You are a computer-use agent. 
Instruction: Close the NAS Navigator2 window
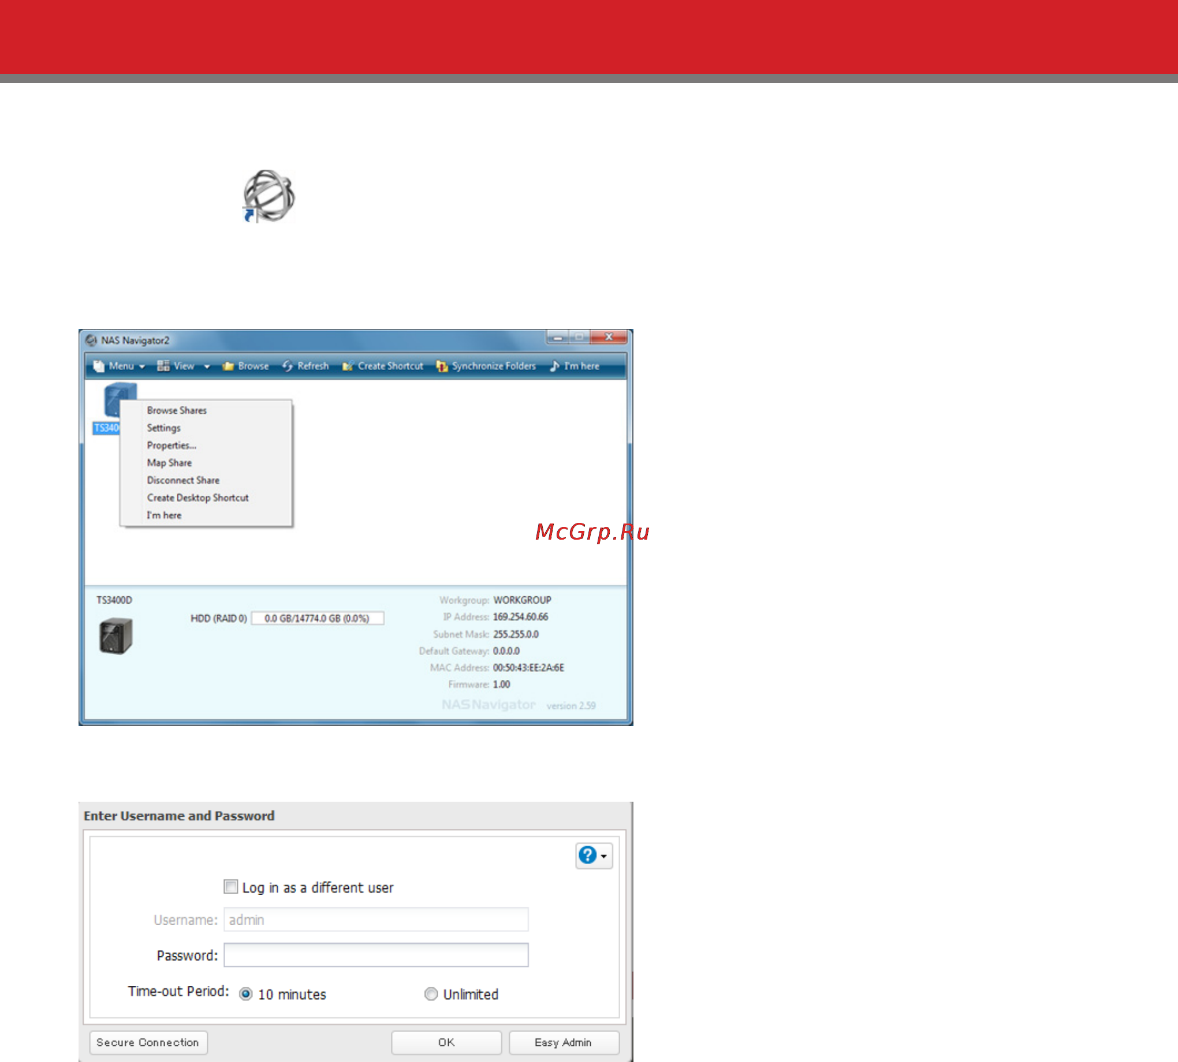pyautogui.click(x=609, y=336)
